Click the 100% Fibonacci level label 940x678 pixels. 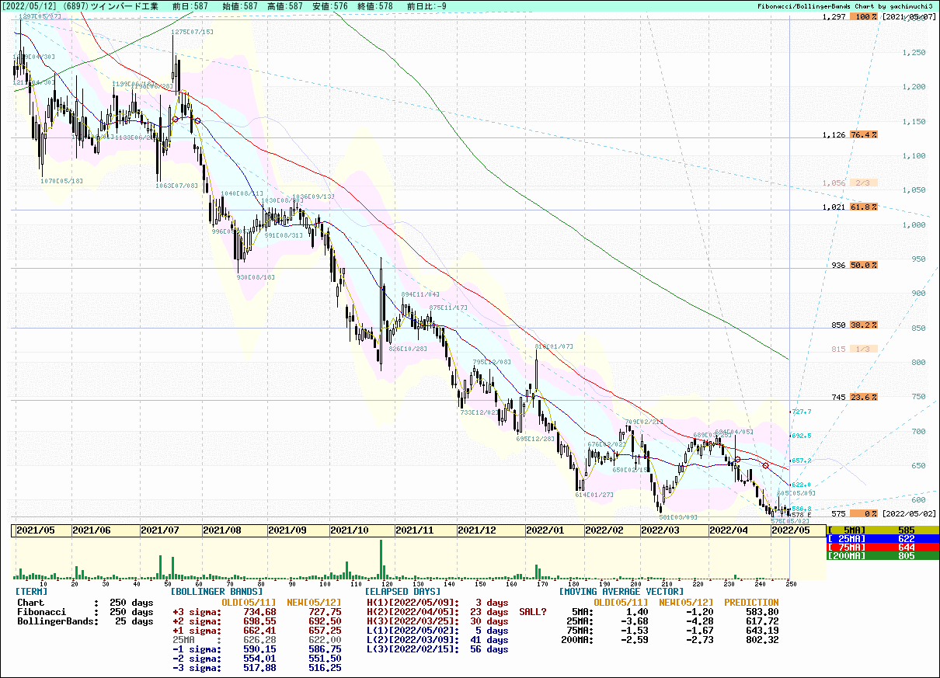[865, 17]
